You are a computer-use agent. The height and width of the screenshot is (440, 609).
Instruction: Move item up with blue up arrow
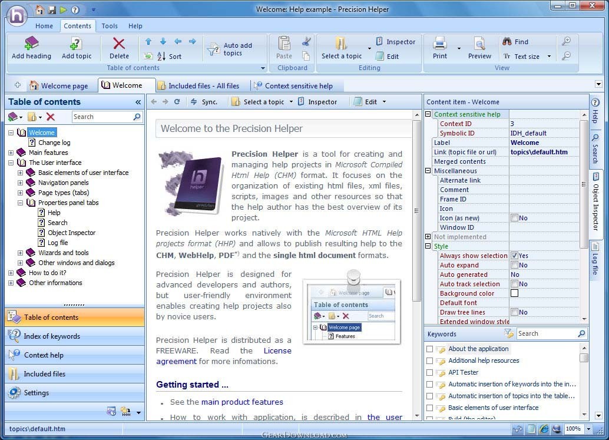[148, 42]
